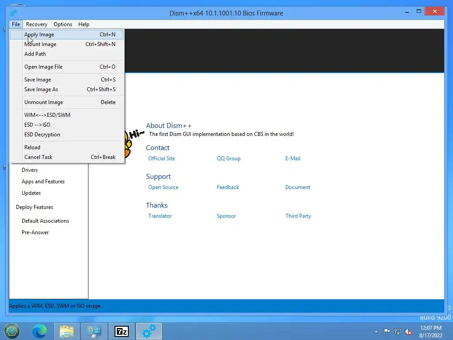The image size is (453, 340).
Task: Select Pre-Answer in the sidebar
Action: (35, 232)
